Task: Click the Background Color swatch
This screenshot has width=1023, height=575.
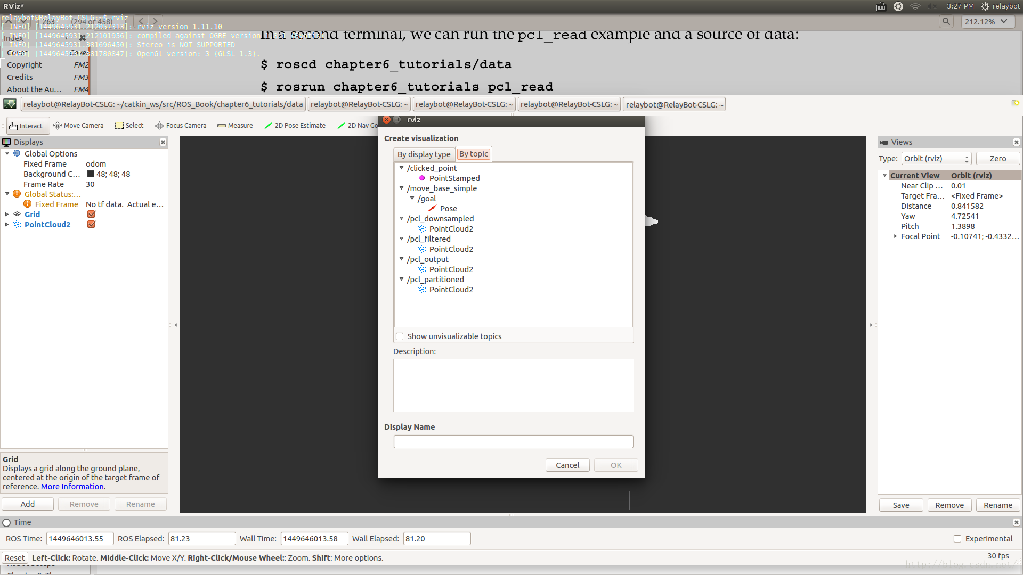Action: pyautogui.click(x=91, y=174)
